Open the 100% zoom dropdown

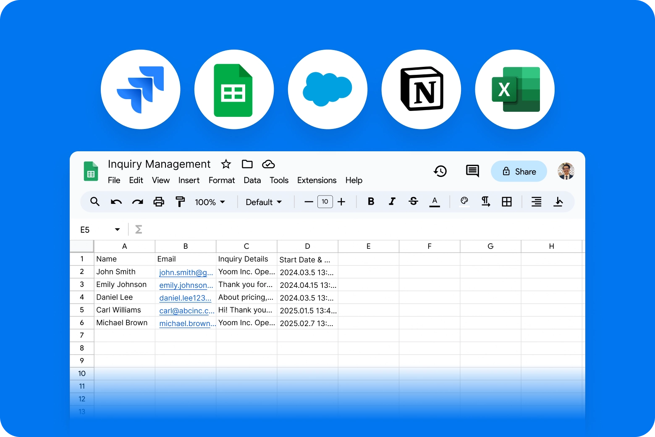pyautogui.click(x=210, y=202)
